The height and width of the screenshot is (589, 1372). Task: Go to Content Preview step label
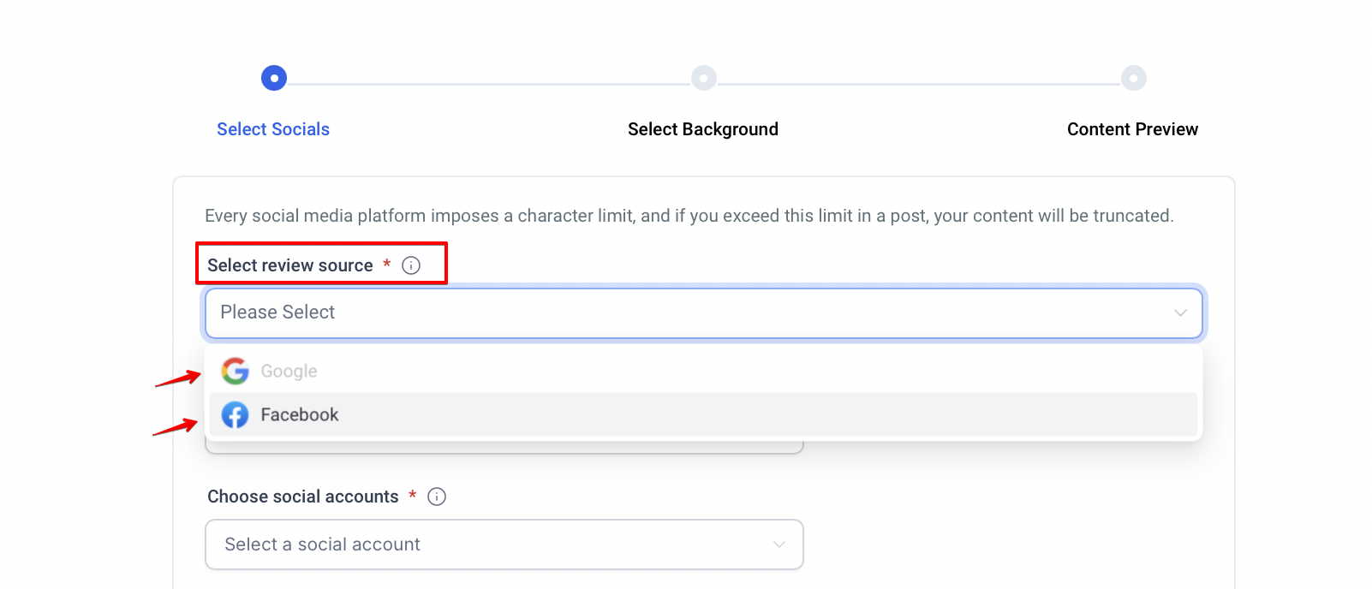(x=1132, y=129)
